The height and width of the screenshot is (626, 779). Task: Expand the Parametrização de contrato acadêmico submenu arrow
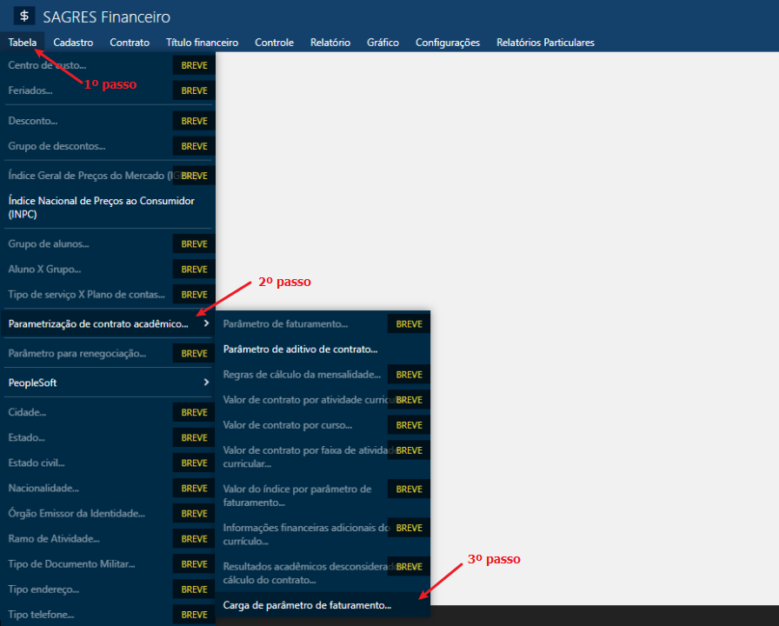(x=206, y=323)
